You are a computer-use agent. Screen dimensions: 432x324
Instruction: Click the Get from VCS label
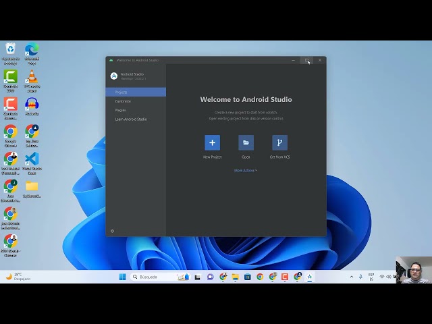click(x=279, y=157)
